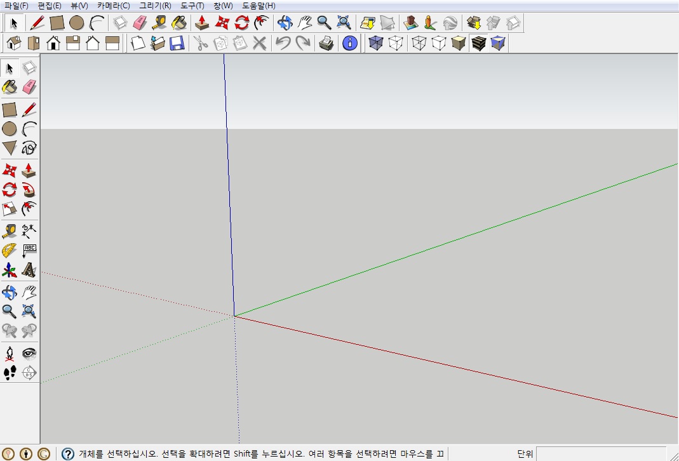The height and width of the screenshot is (461, 679).
Task: Open a file with folder icon
Action: click(157, 43)
